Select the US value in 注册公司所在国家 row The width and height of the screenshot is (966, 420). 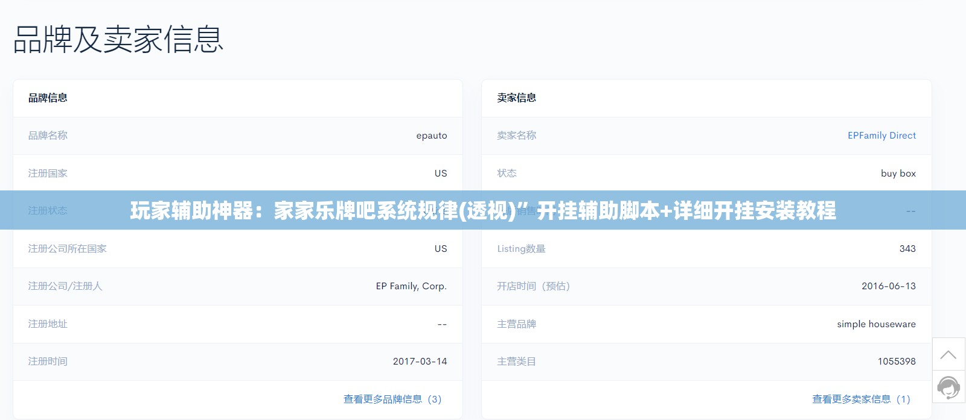point(441,248)
